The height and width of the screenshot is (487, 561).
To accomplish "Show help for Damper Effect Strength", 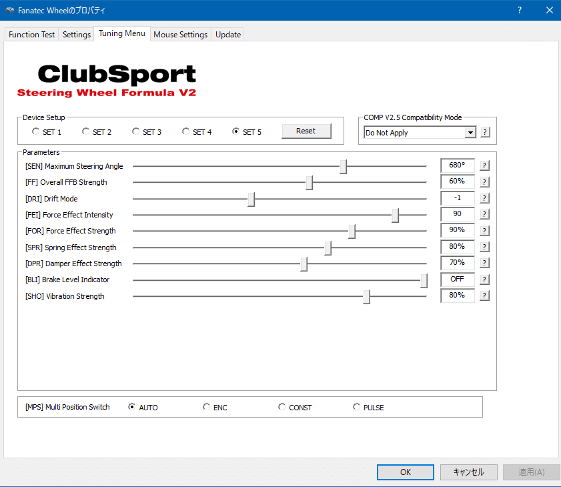I will pos(484,263).
